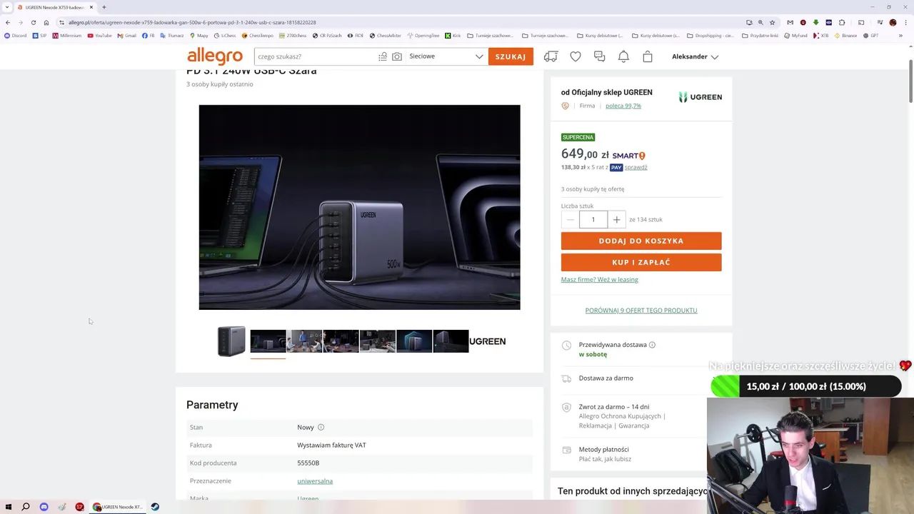
Task: Click the SZUKAJ search button
Action: pos(511,56)
